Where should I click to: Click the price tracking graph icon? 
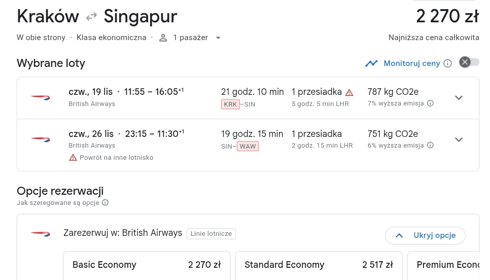click(x=371, y=63)
